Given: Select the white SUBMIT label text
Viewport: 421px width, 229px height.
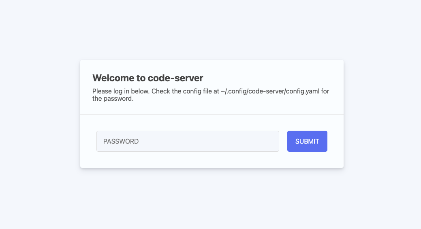Looking at the screenshot, I should point(307,141).
